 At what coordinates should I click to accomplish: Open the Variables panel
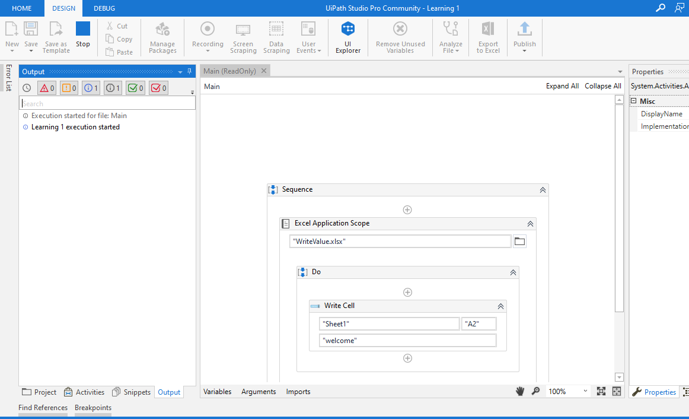[x=217, y=392]
